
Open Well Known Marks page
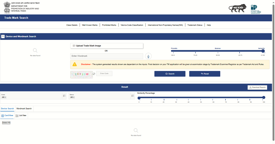coord(90,25)
